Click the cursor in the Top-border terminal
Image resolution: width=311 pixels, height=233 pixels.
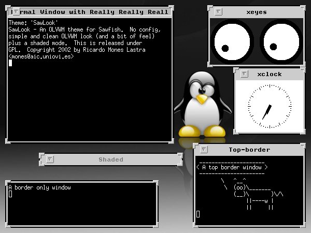coord(198,214)
